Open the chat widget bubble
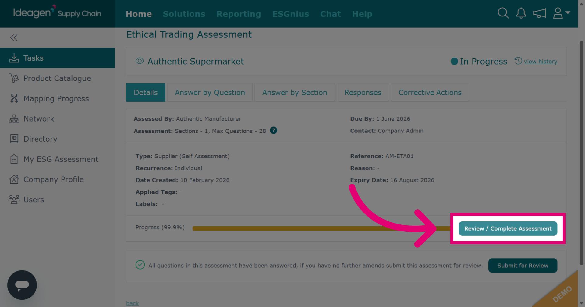585x307 pixels. pyautogui.click(x=22, y=285)
